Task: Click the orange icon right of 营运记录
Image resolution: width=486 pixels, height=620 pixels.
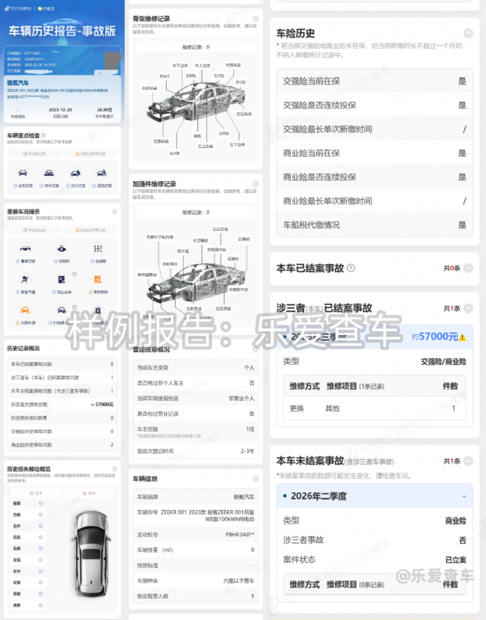Action: 98,280
